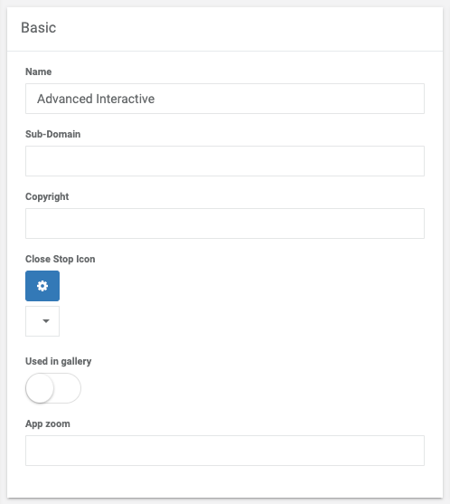Click the empty right side of gallery switch
This screenshot has height=504, width=450.
pyautogui.click(x=68, y=388)
